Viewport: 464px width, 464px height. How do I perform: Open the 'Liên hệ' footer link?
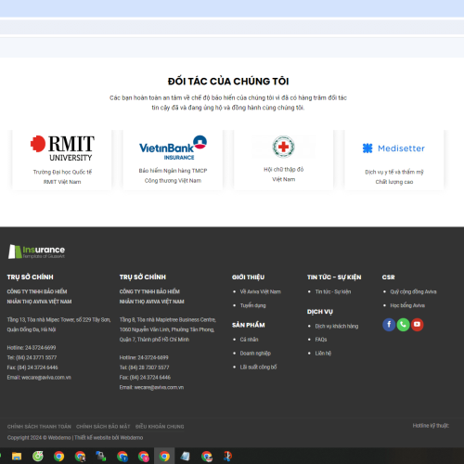click(x=323, y=354)
